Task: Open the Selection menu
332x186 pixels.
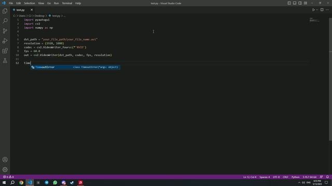Action: (30, 3)
